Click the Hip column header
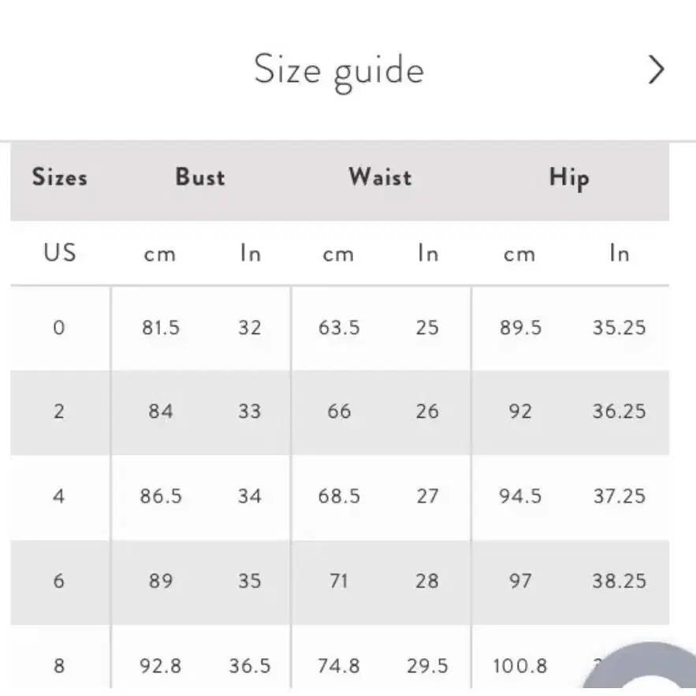This screenshot has width=696, height=696. click(570, 178)
